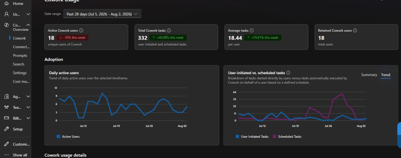Image resolution: width=401 pixels, height=158 pixels.
Task: Click the Teams people icon
Action: coord(7,108)
